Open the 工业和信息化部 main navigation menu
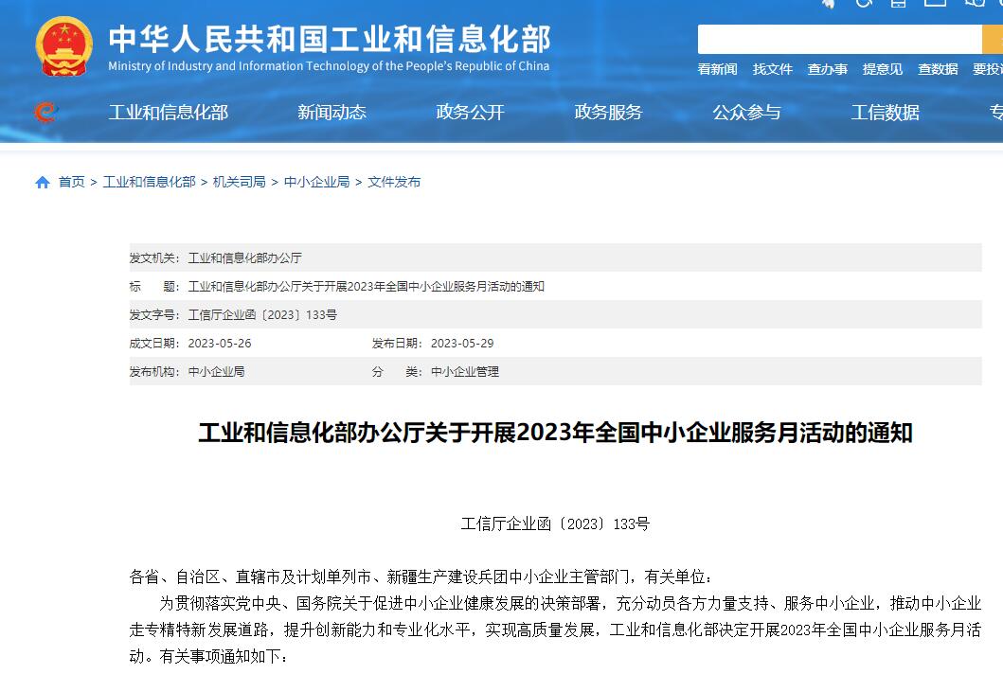The image size is (1003, 674). tap(169, 113)
